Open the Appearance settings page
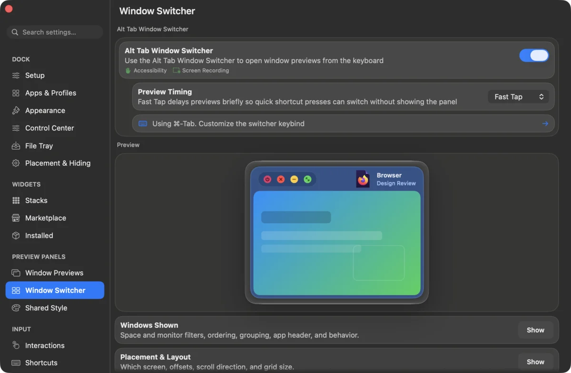Screen dimensions: 571x373 point(55,111)
